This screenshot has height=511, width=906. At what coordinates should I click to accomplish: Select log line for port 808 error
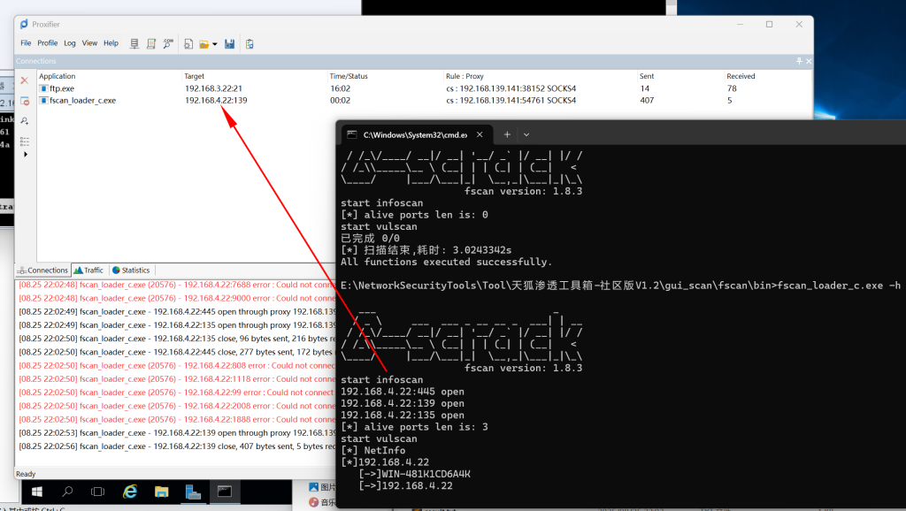[177, 365]
